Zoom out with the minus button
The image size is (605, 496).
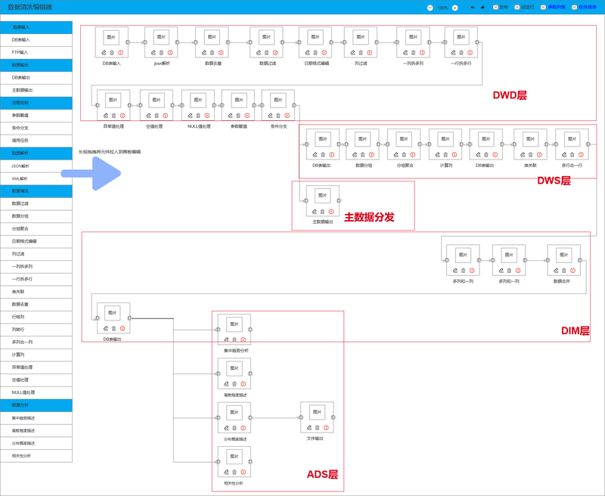[430, 8]
